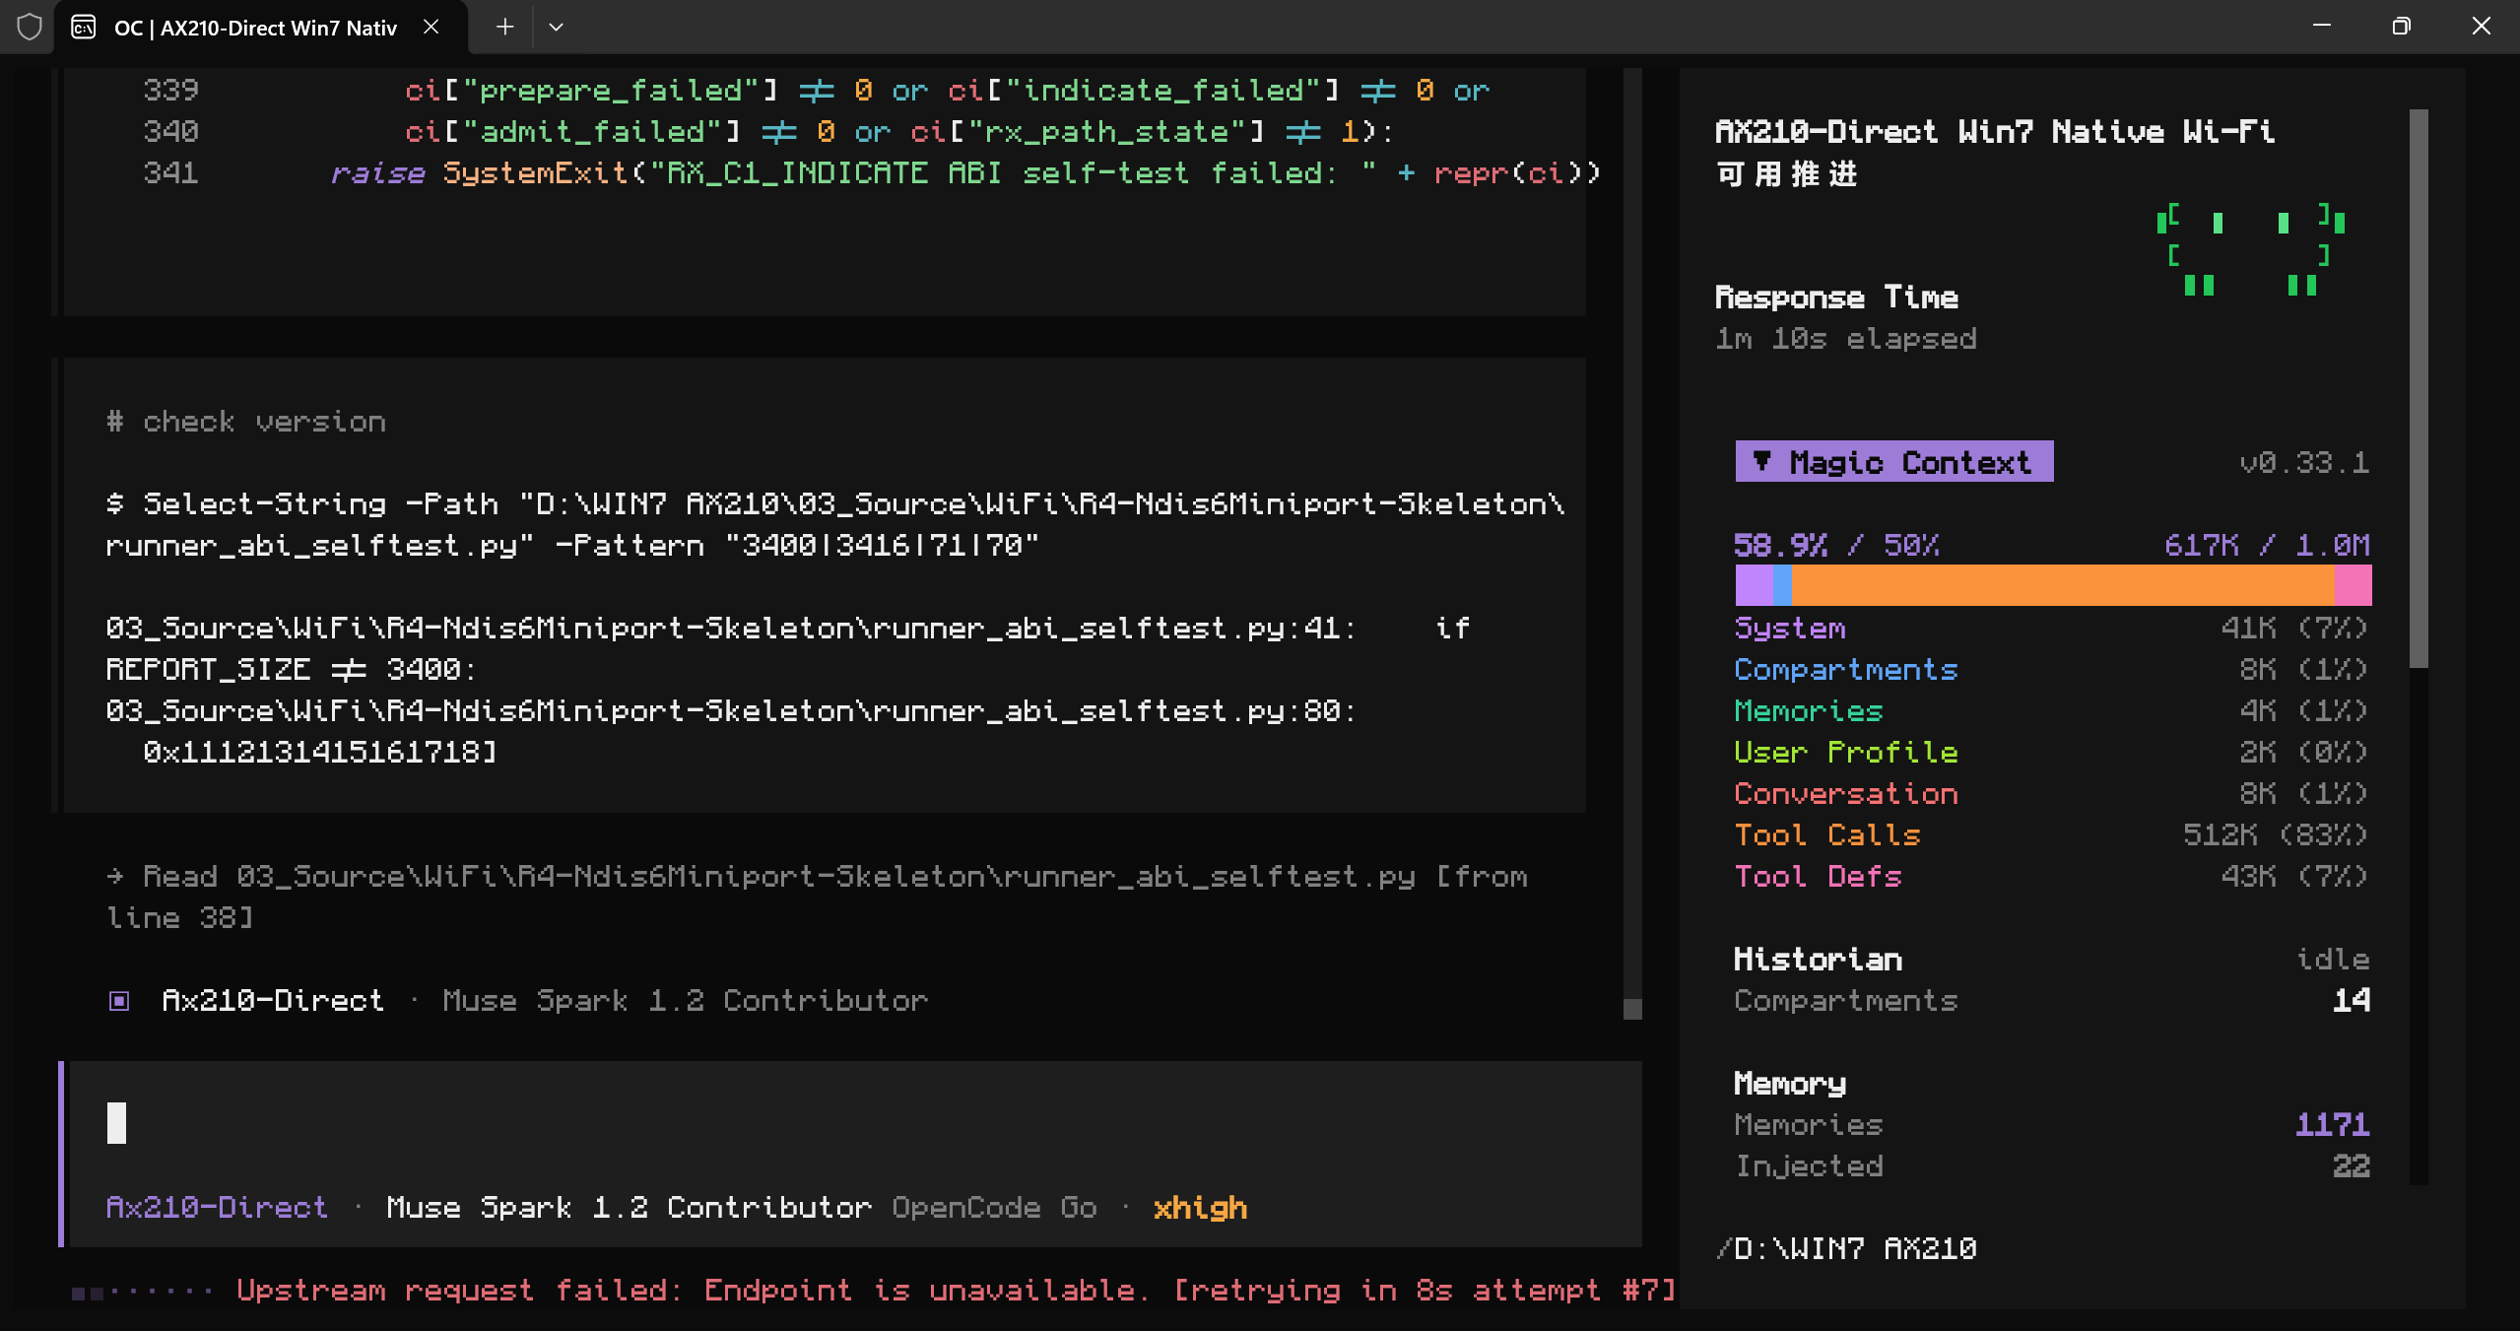2520x1331 pixels.
Task: Click code line 340
Action: (768, 131)
